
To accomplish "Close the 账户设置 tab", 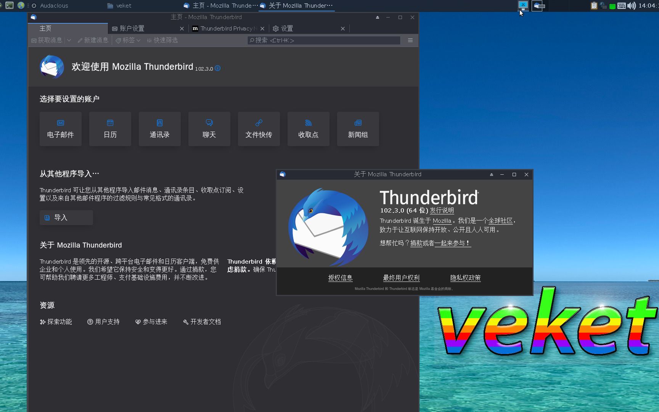I will point(182,29).
